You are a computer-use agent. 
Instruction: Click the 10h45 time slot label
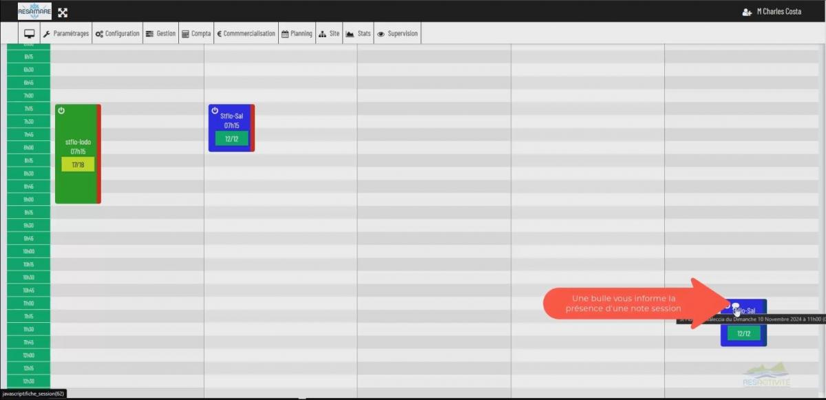click(28, 291)
